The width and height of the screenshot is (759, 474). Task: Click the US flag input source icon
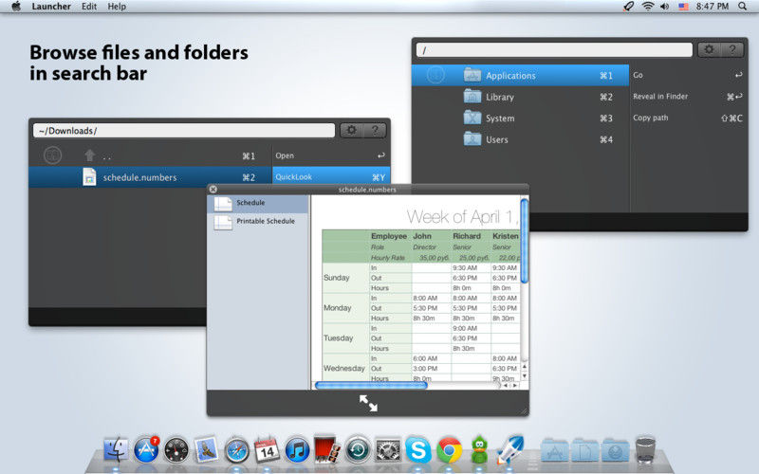(683, 7)
